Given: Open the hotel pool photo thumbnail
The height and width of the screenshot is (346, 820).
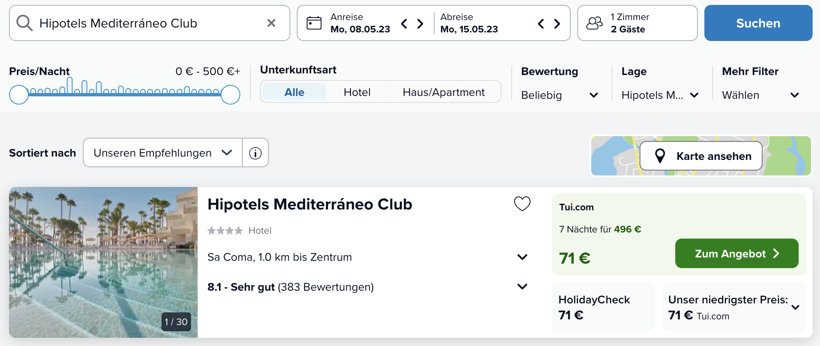Looking at the screenshot, I should pyautogui.click(x=103, y=262).
